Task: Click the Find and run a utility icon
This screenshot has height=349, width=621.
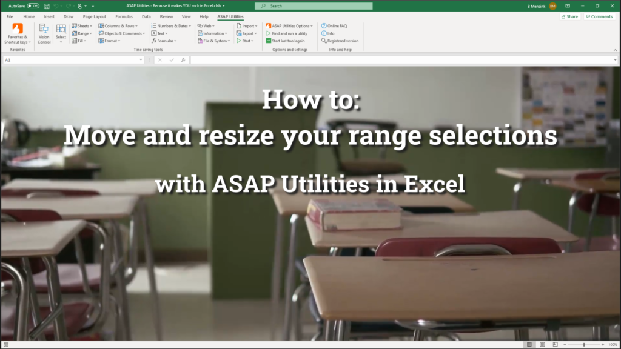Action: 268,33
